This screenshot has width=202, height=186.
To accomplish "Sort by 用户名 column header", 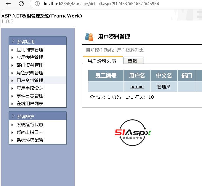I will pos(137,76).
